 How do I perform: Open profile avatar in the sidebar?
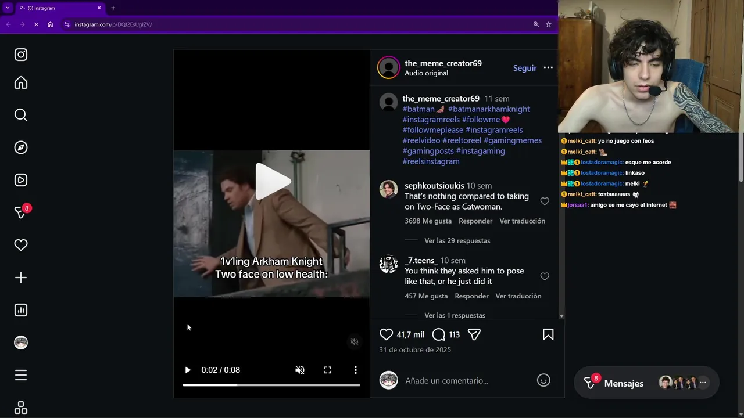pos(21,343)
